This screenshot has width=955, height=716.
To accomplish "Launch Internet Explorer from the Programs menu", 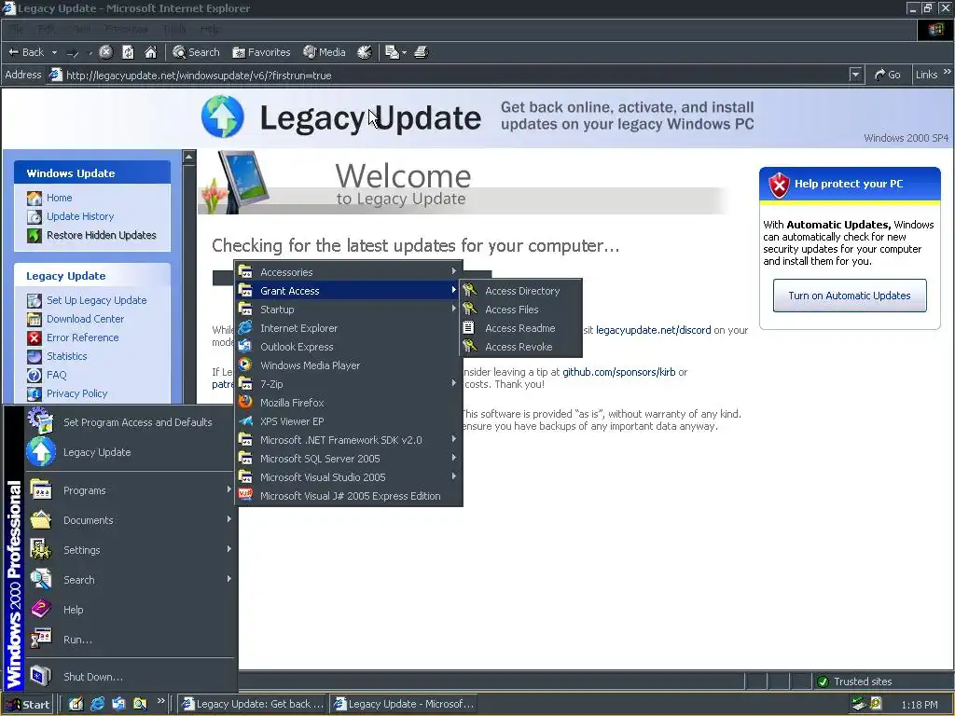I will 349,328.
